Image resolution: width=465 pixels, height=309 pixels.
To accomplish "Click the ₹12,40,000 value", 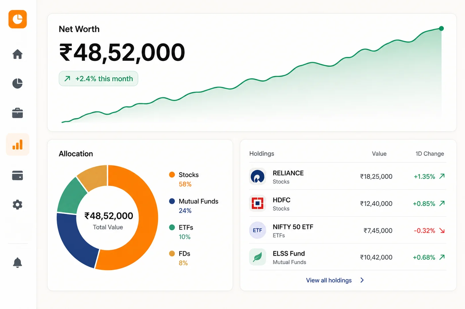I will click(376, 204).
